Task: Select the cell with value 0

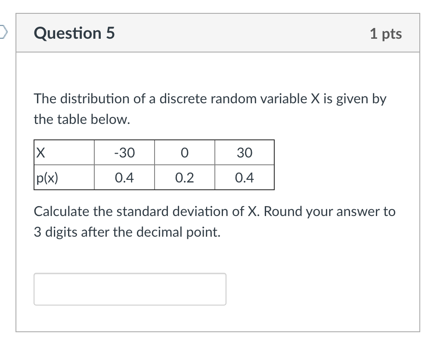Action: tap(184, 152)
